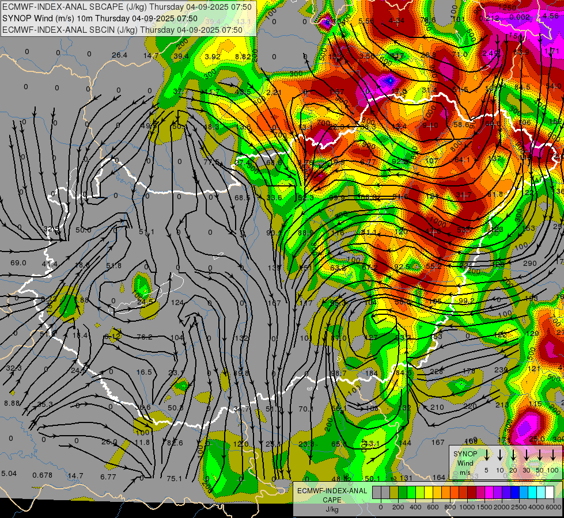Select the 82.6 map value
This screenshot has height=518, width=564.
pos(175,443)
